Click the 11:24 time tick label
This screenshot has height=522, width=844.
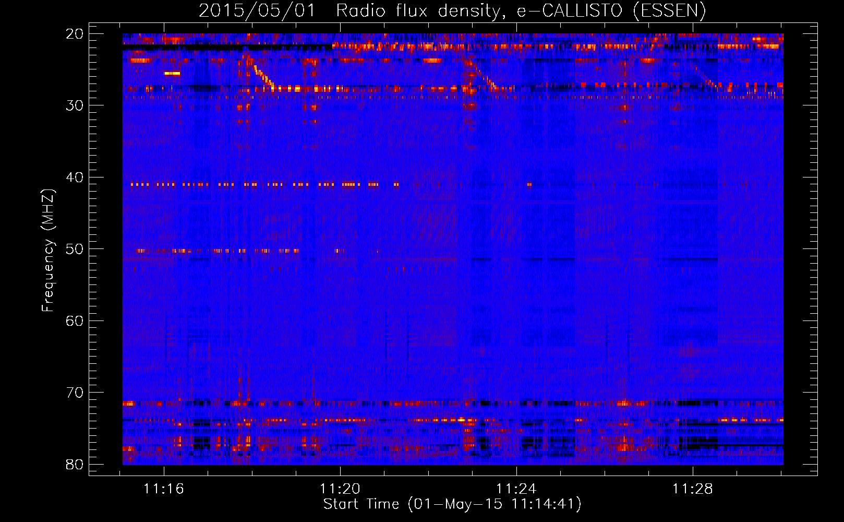pos(516,489)
